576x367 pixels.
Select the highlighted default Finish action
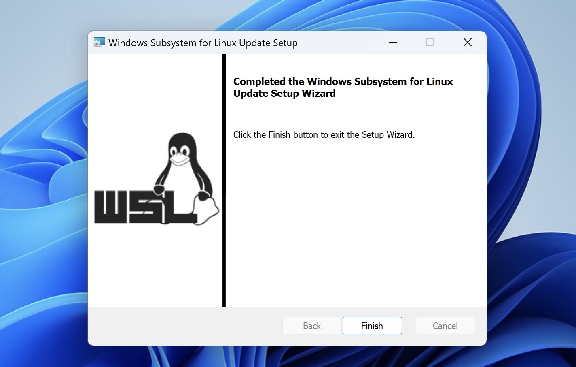point(372,325)
